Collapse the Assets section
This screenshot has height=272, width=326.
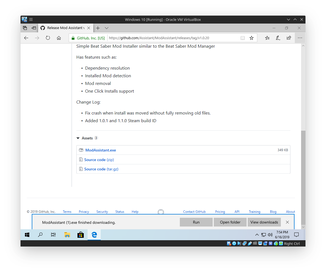[x=78, y=138]
